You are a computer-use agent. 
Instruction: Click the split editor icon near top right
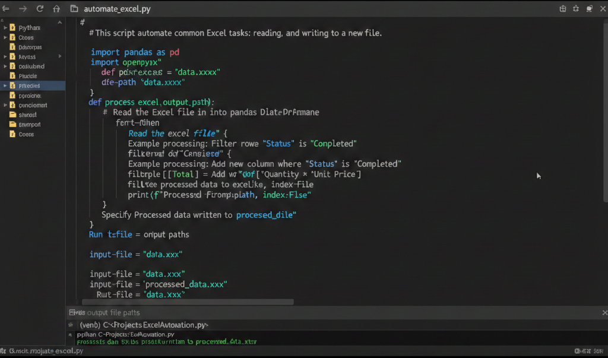point(562,8)
